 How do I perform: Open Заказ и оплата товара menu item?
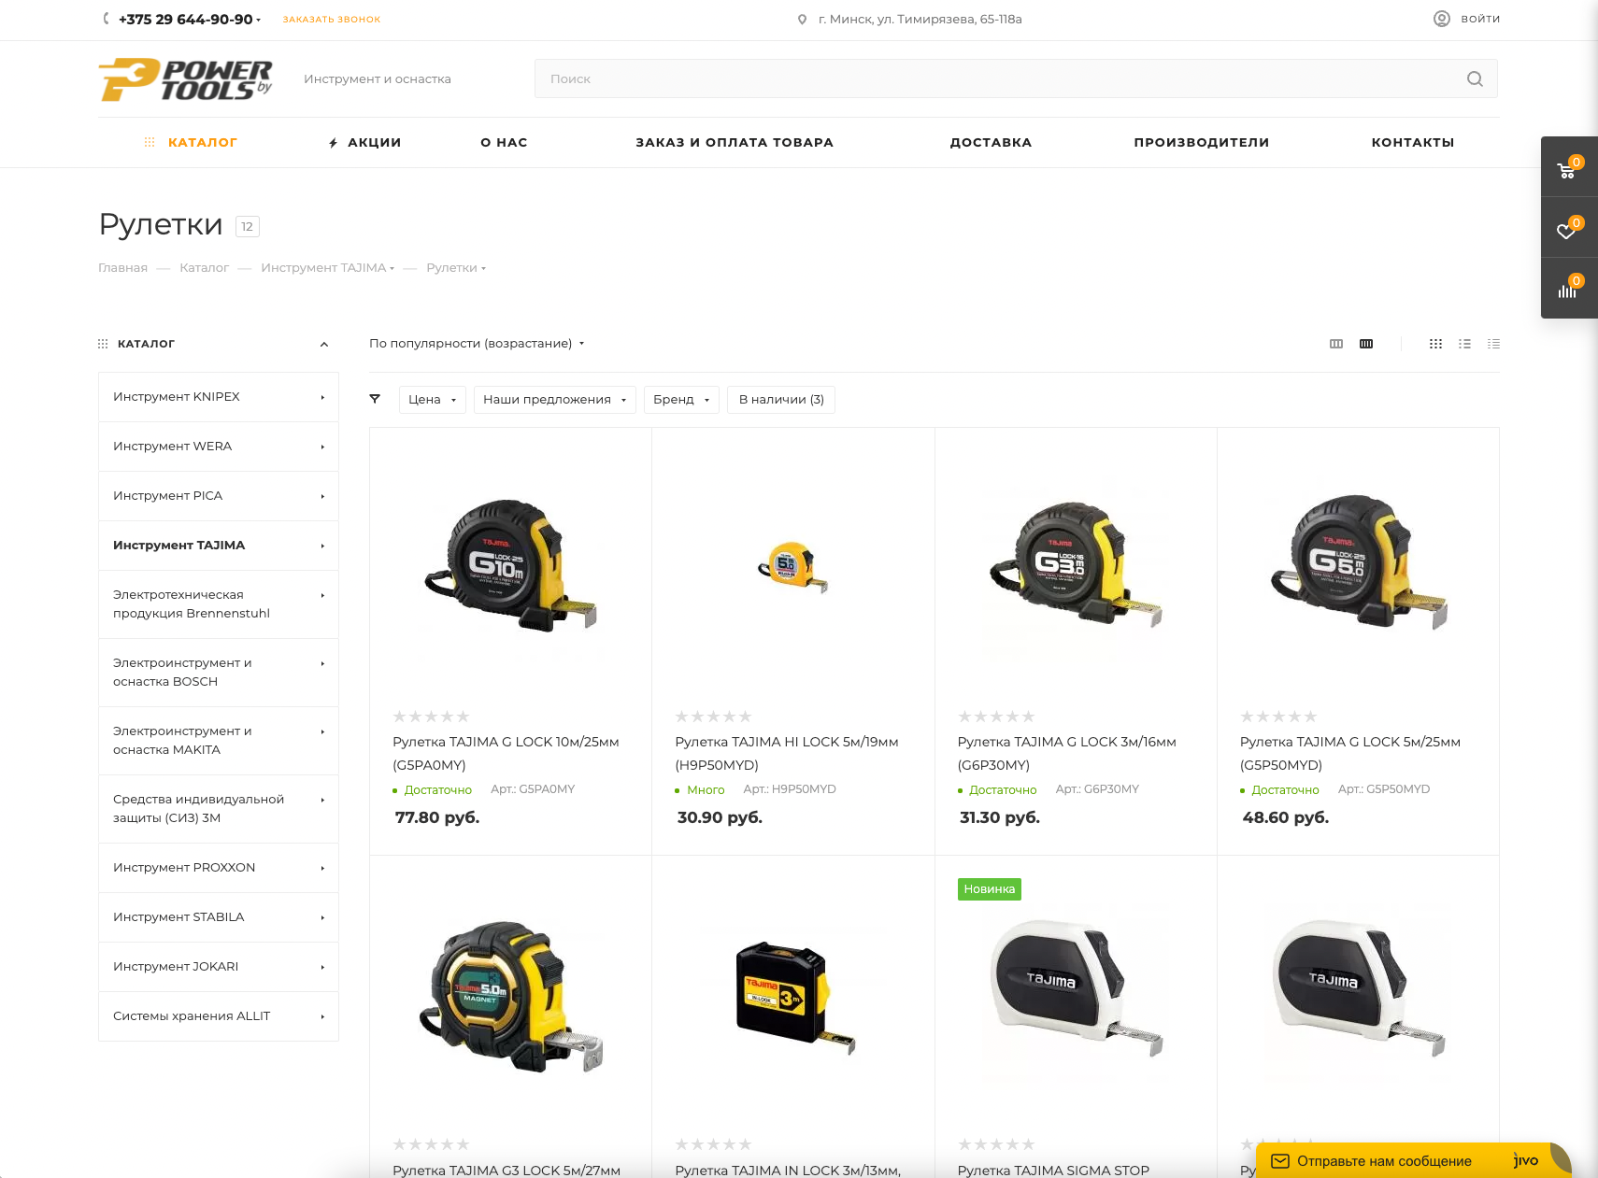pos(735,142)
